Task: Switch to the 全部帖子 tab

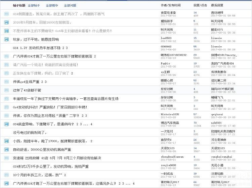Action: tap(34, 6)
